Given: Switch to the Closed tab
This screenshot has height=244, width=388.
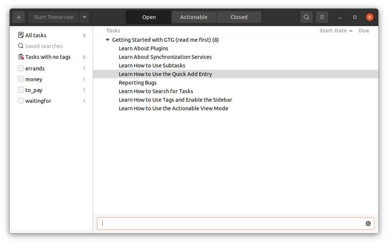Looking at the screenshot, I should [239, 17].
